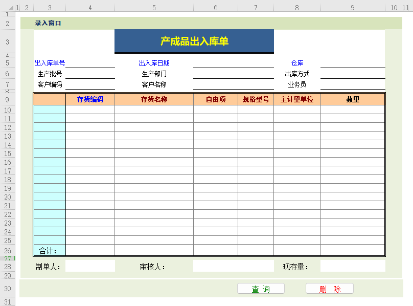Select row header 15
Image resolution: width=413 pixels, height=306 pixels.
(x=8, y=154)
